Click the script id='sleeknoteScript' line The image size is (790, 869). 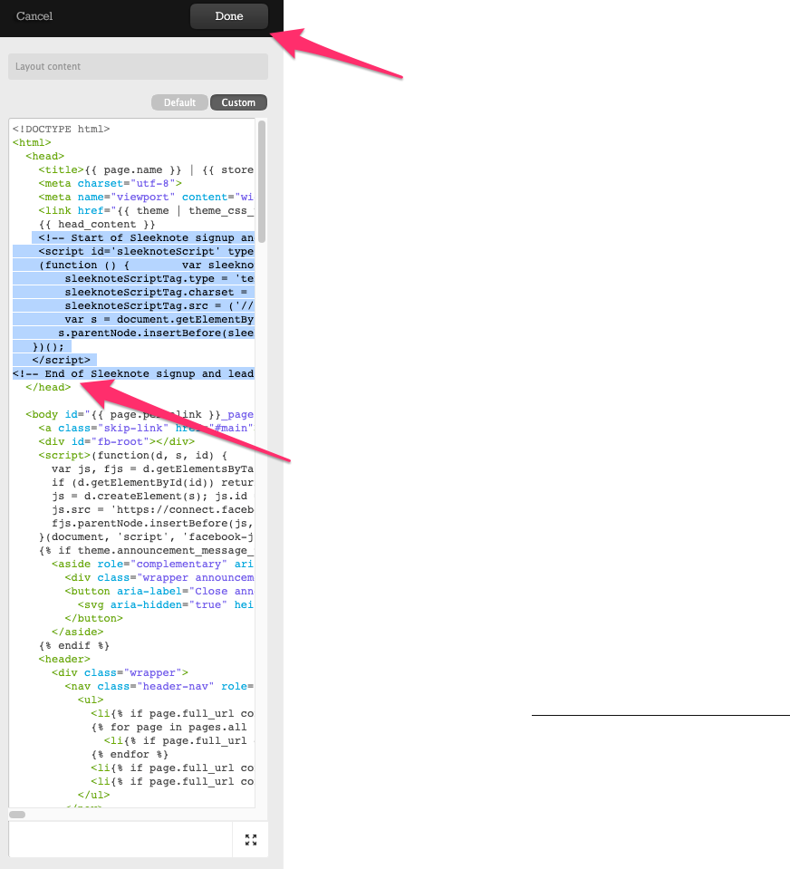coord(146,251)
